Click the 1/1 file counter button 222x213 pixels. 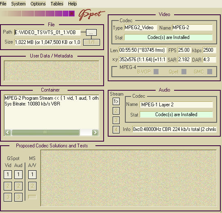(91, 42)
